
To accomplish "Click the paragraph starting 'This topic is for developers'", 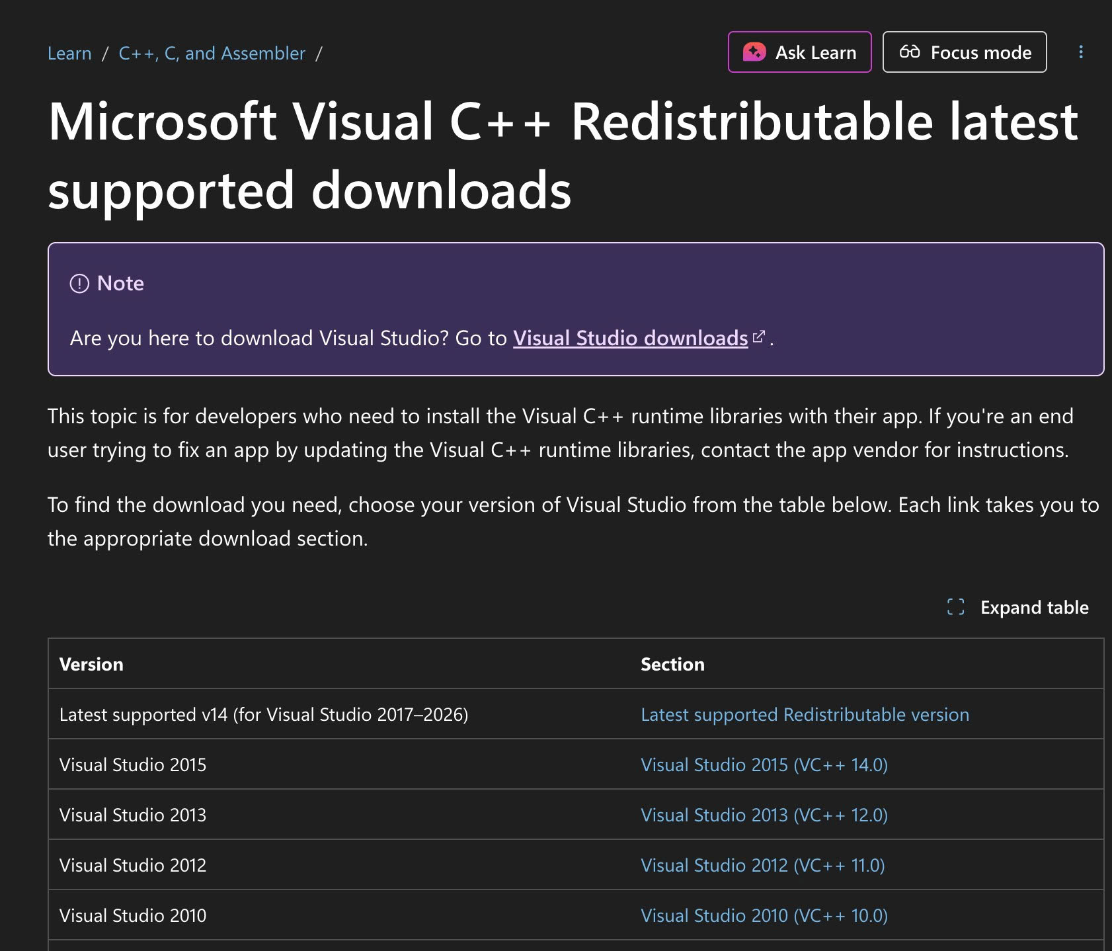I will [x=561, y=433].
